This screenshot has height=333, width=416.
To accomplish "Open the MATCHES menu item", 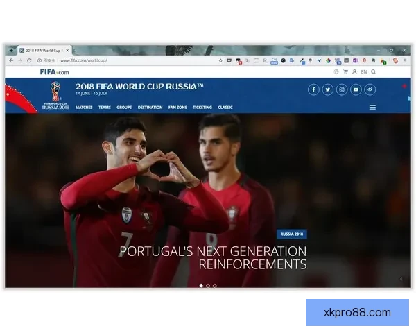I will [x=84, y=108].
